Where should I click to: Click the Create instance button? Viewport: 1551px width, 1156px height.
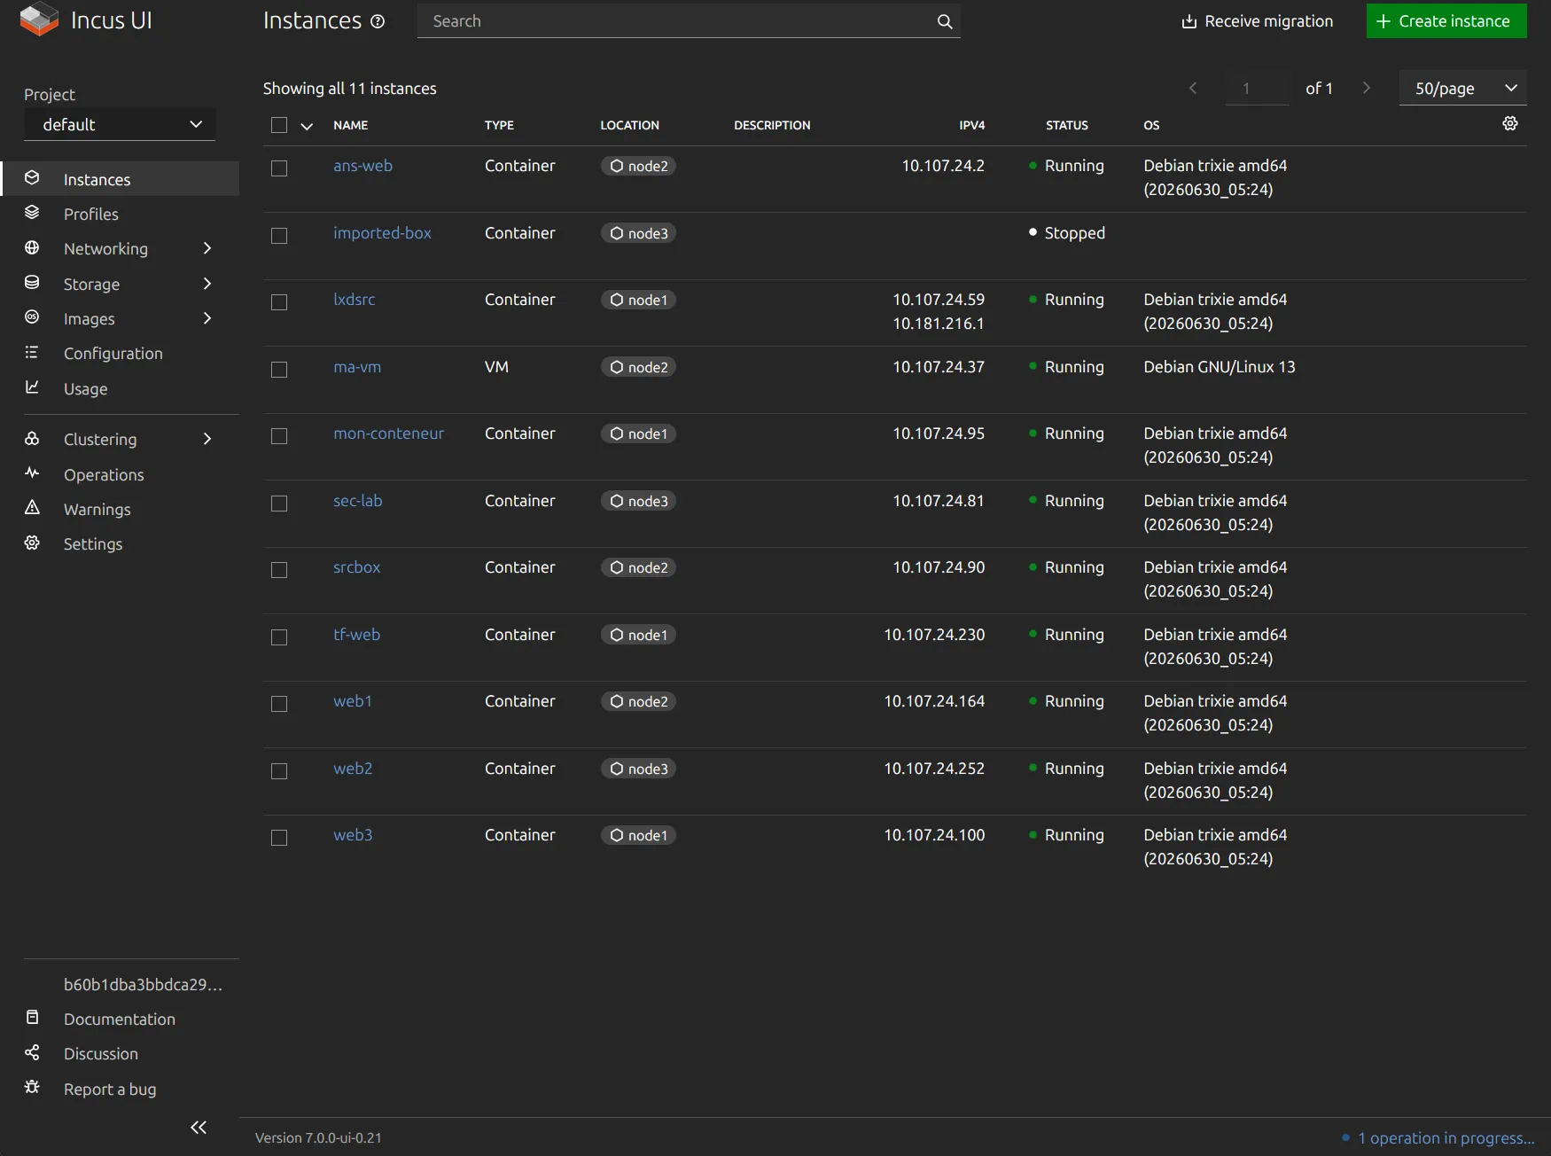1446,21
